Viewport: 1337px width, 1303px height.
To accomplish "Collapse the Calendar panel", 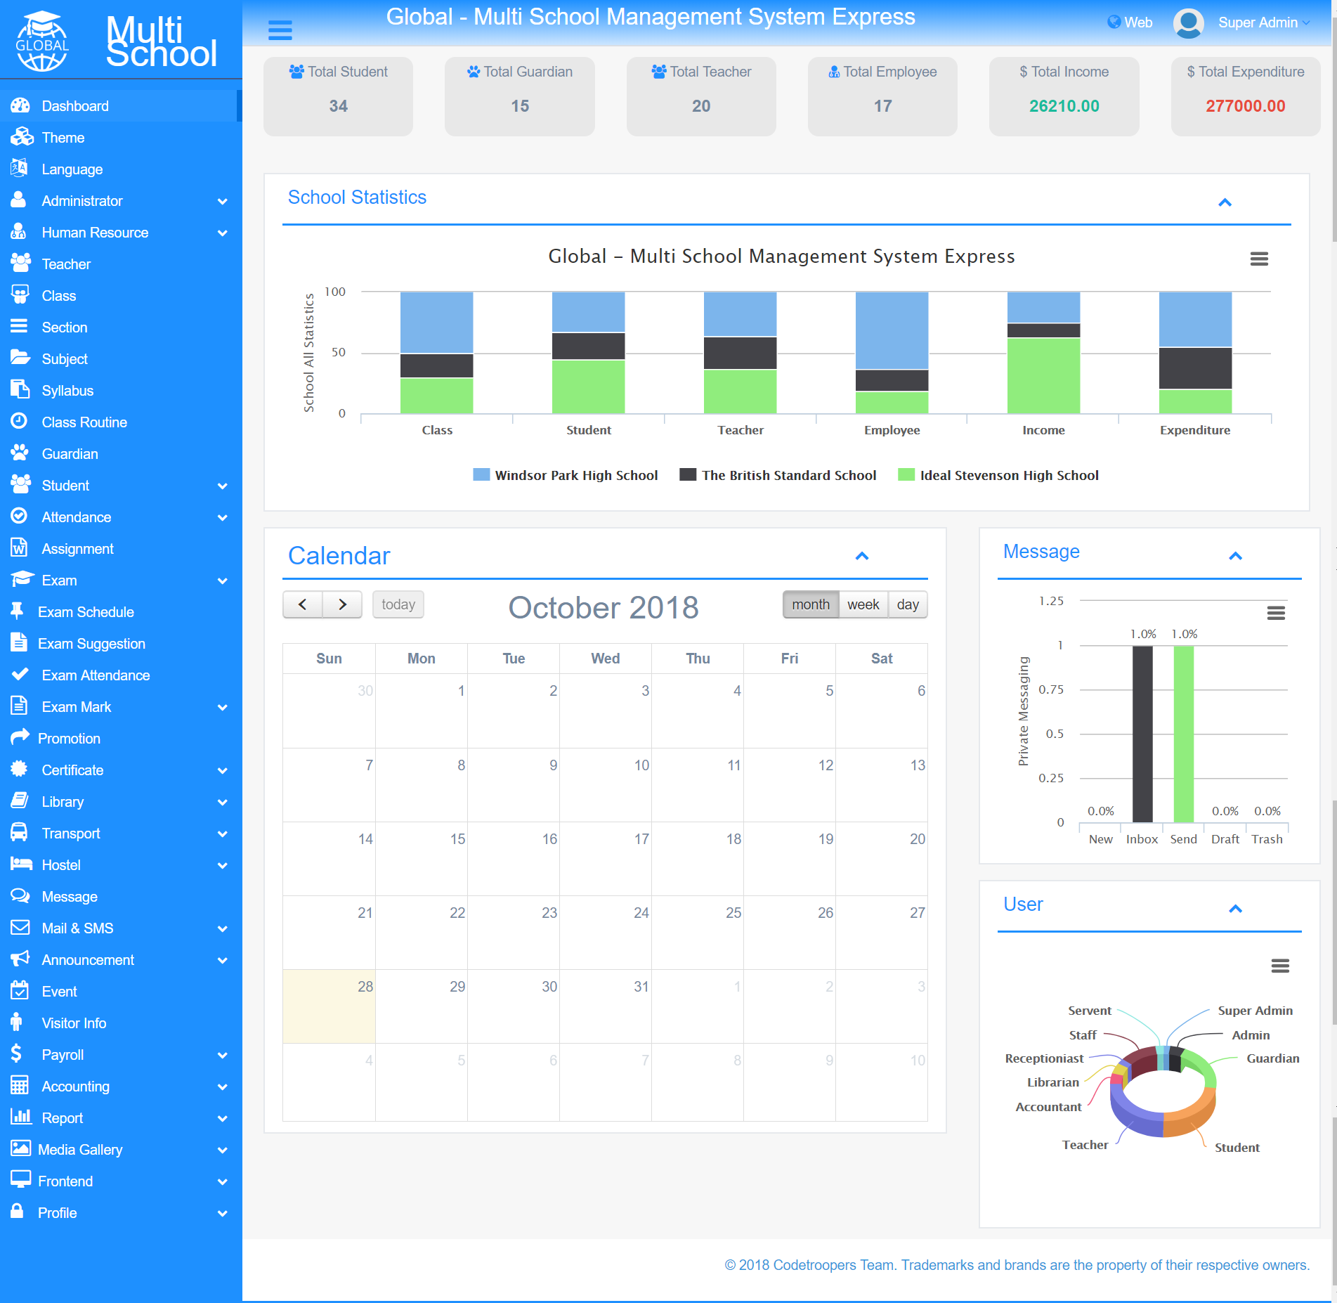I will [862, 556].
